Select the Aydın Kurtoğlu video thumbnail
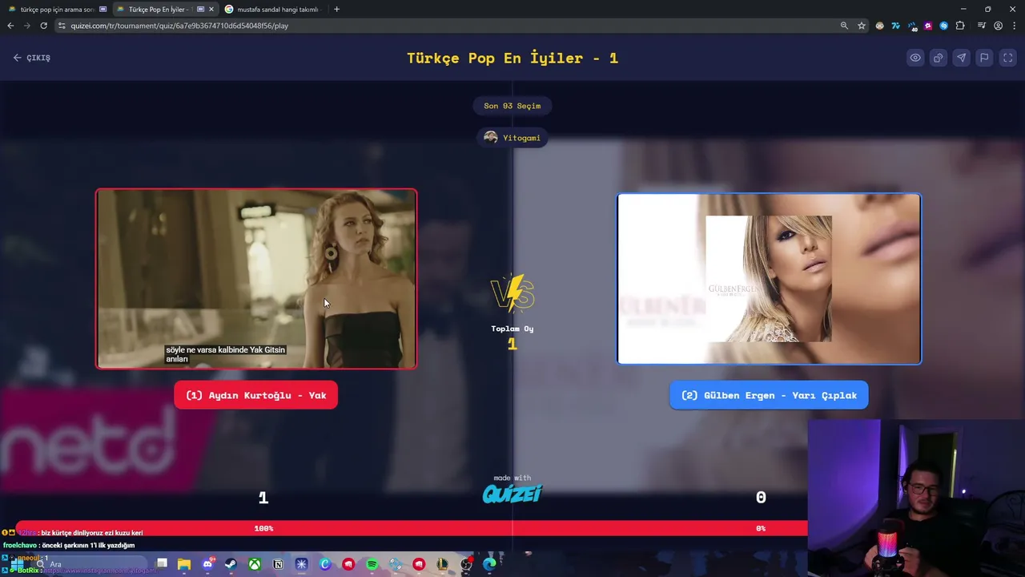1025x577 pixels. coord(256,279)
